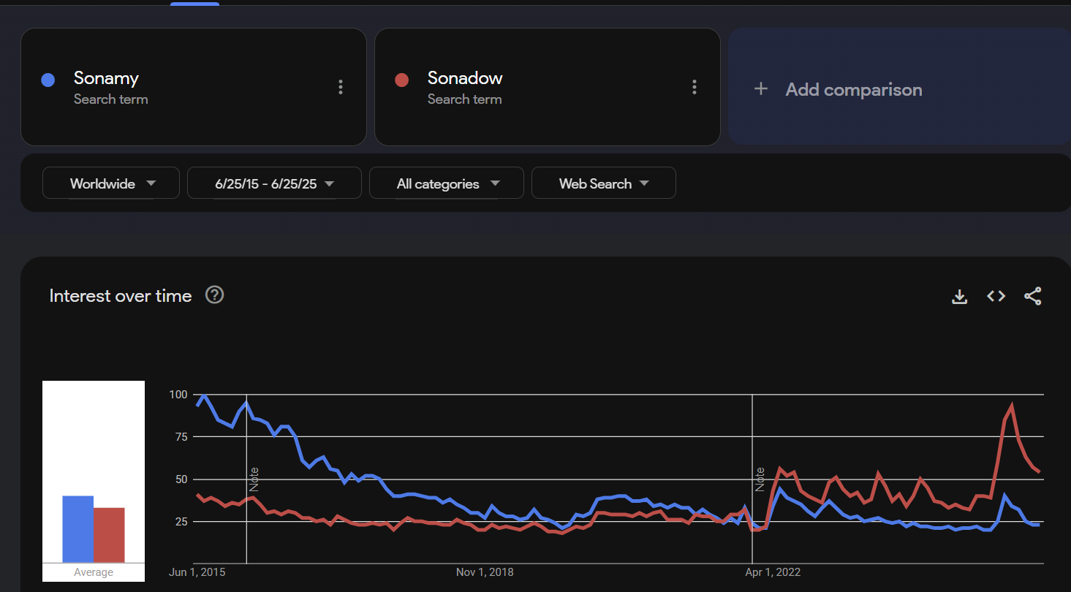Screen dimensions: 1071x592
Task: Open the embed code icon
Action: coord(996,296)
